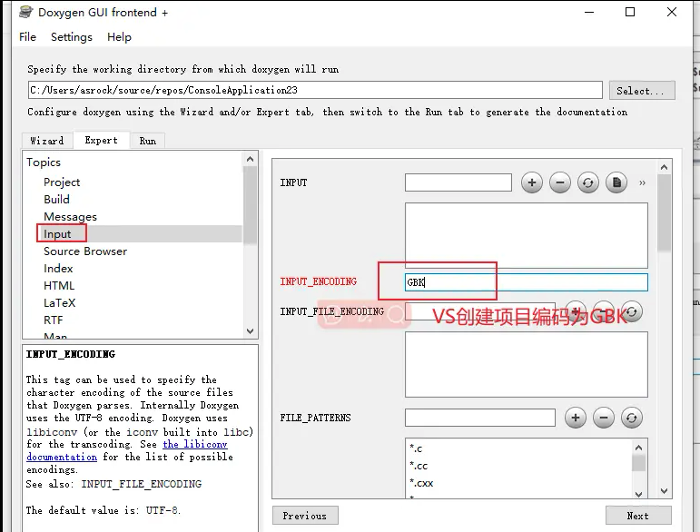
Task: Select the LaTeX topic
Action: (59, 303)
